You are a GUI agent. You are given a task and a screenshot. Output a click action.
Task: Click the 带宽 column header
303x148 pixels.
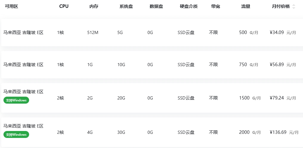pyautogui.click(x=216, y=6)
